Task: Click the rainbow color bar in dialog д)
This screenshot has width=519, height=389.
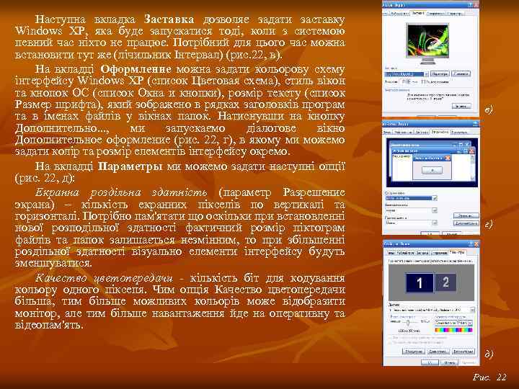Action: click(x=453, y=330)
